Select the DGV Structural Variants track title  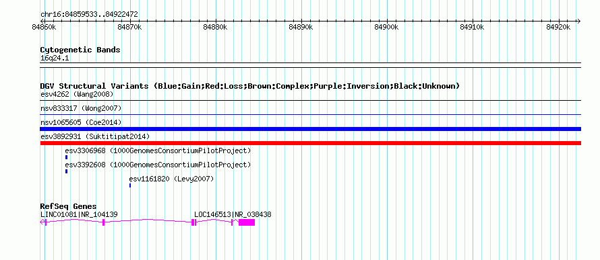[x=250, y=86]
